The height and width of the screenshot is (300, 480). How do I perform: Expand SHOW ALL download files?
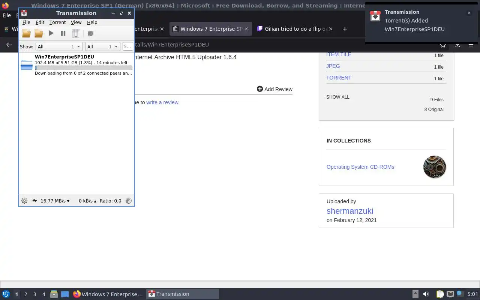click(x=338, y=97)
